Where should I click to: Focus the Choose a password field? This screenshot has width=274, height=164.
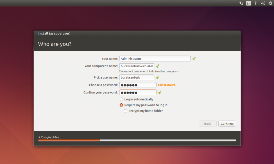[x=138, y=85]
